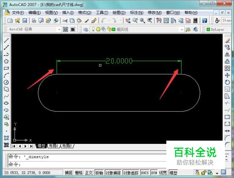Open the Help question mark icon
This screenshot has width=234, height=178.
click(204, 20)
